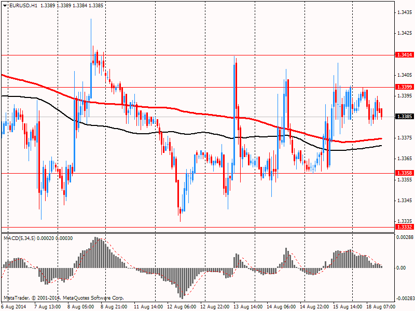Click the 1.3345 price scale value

[405, 201]
